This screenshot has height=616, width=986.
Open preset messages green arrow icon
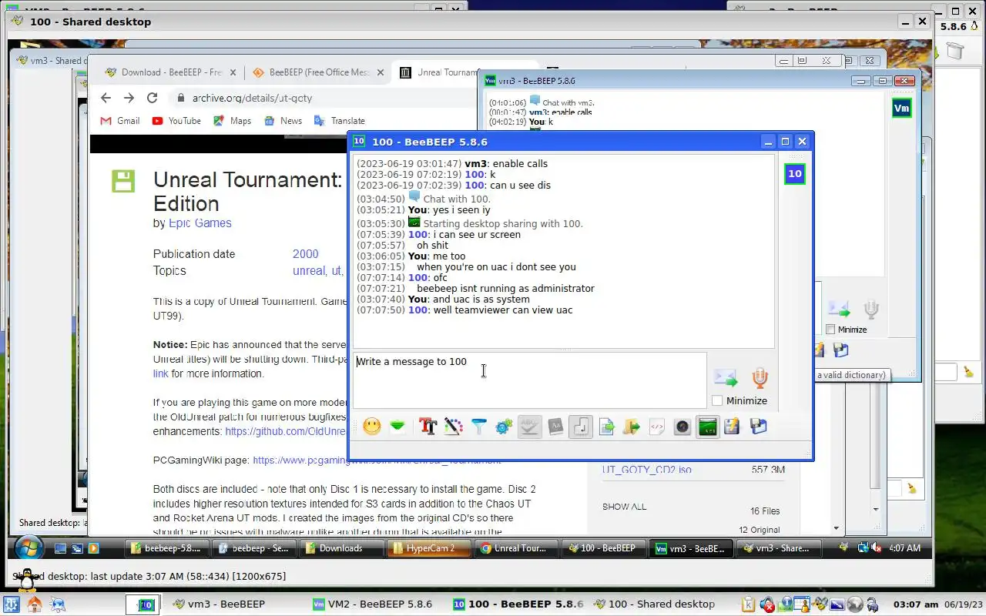[397, 426]
